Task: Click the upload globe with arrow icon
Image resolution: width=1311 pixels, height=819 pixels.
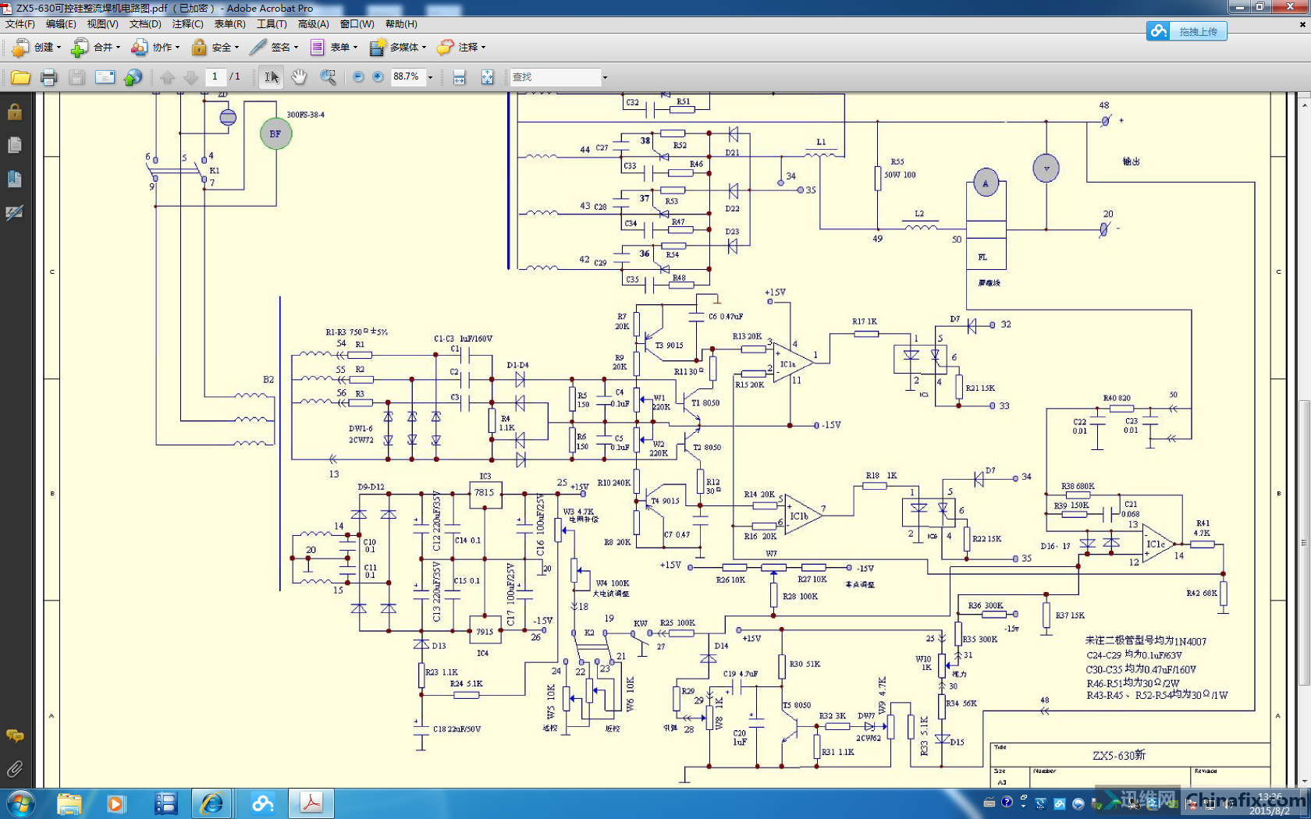Action: (133, 77)
